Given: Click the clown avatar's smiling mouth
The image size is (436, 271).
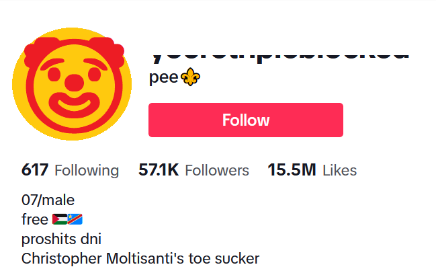Looking at the screenshot, I should (x=73, y=105).
